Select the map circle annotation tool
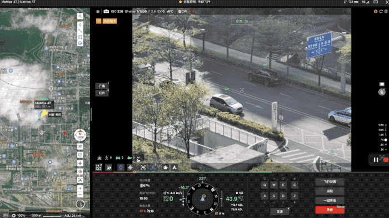The image size is (389, 218). click(x=80, y=43)
